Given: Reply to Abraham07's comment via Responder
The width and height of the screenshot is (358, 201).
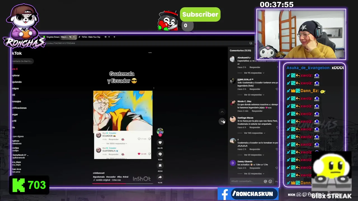Looking at the screenshot, I should coord(255,67).
